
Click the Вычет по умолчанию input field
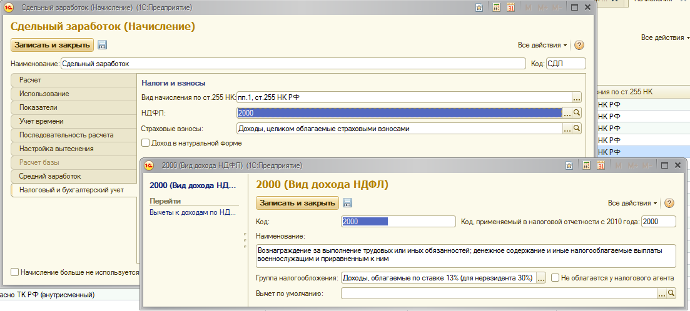(499, 293)
